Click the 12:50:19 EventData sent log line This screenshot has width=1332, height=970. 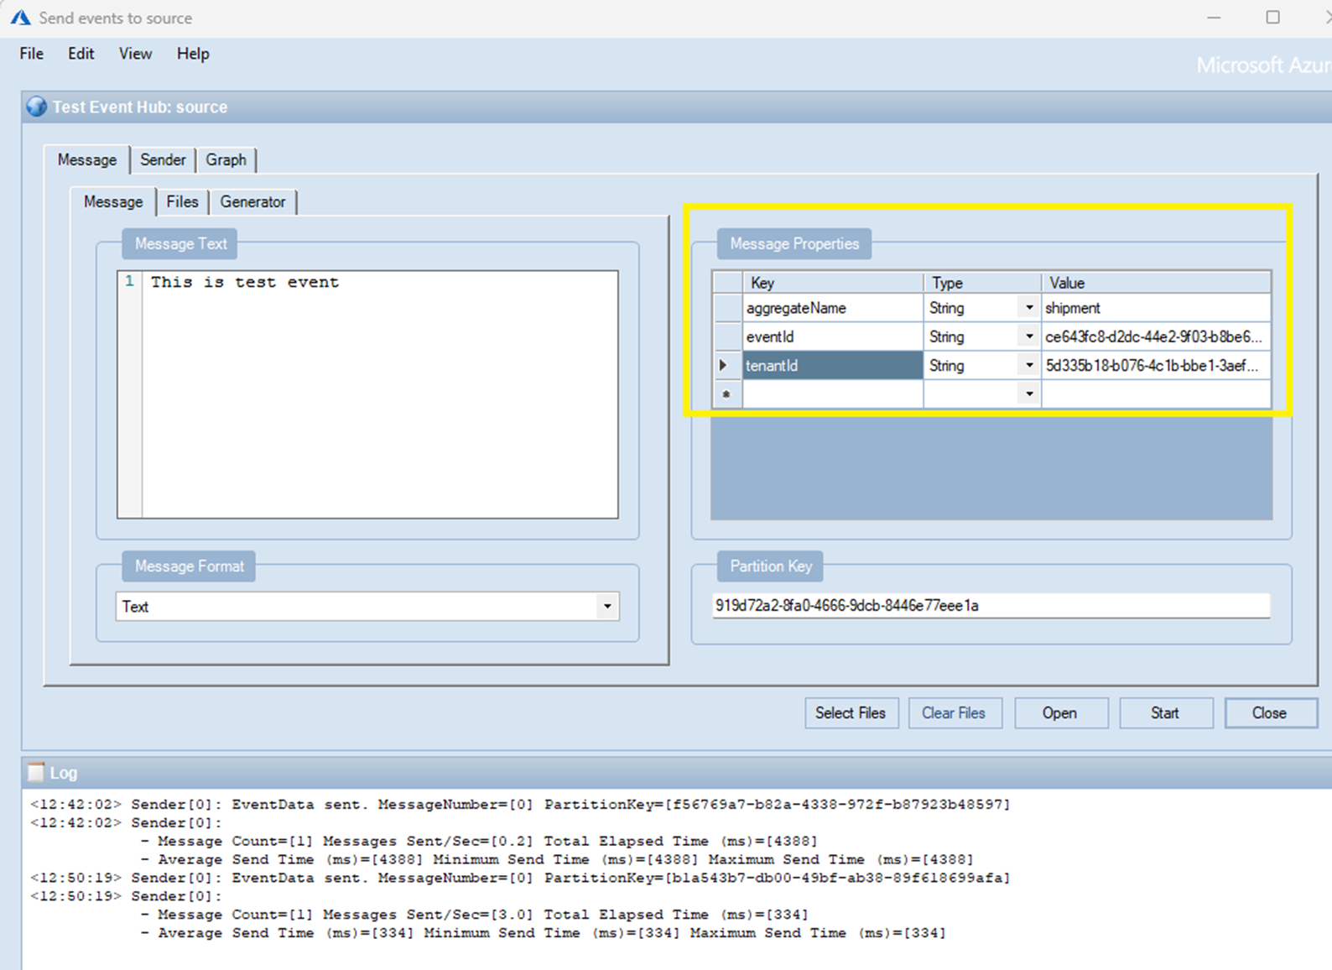520,878
